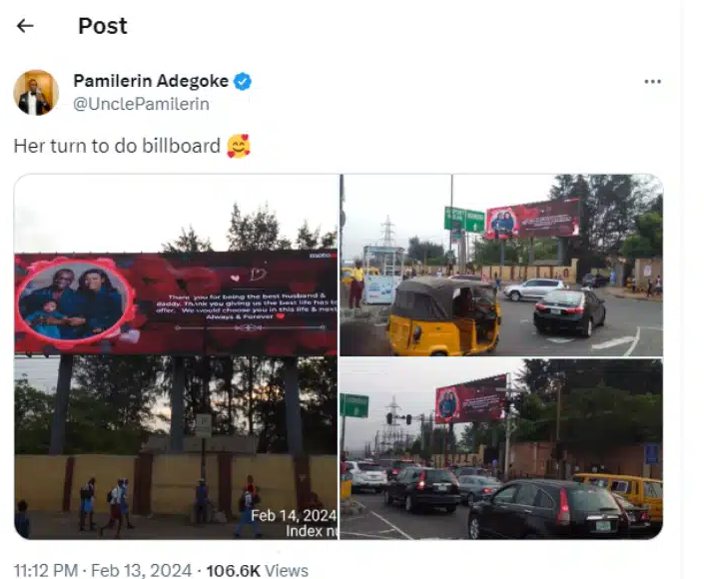Click the Feb 14, 2024 photo stamp
The width and height of the screenshot is (704, 579).
point(294,516)
